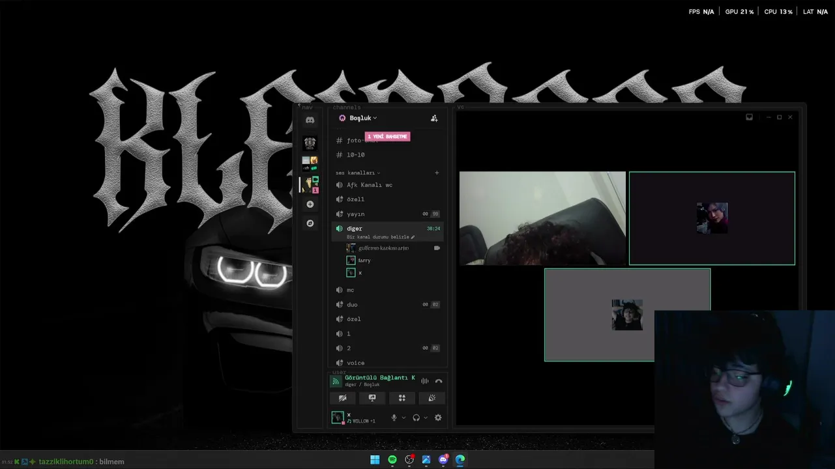Open Discord home direct messages icon
Viewport: 835px width, 469px height.
pos(310,120)
